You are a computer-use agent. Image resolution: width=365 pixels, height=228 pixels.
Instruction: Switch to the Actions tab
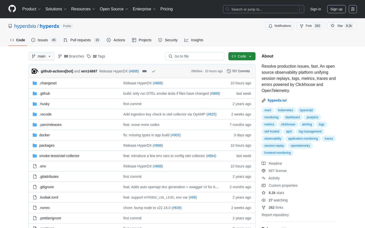coord(116,40)
